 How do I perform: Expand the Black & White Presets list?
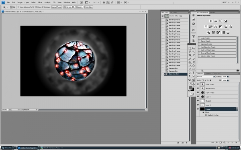(x=199, y=50)
